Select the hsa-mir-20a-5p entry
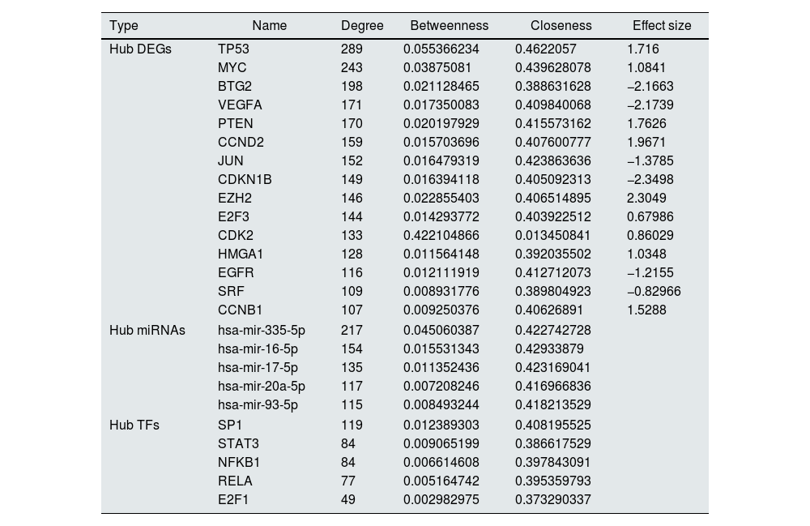The width and height of the screenshot is (810, 526). [261, 387]
